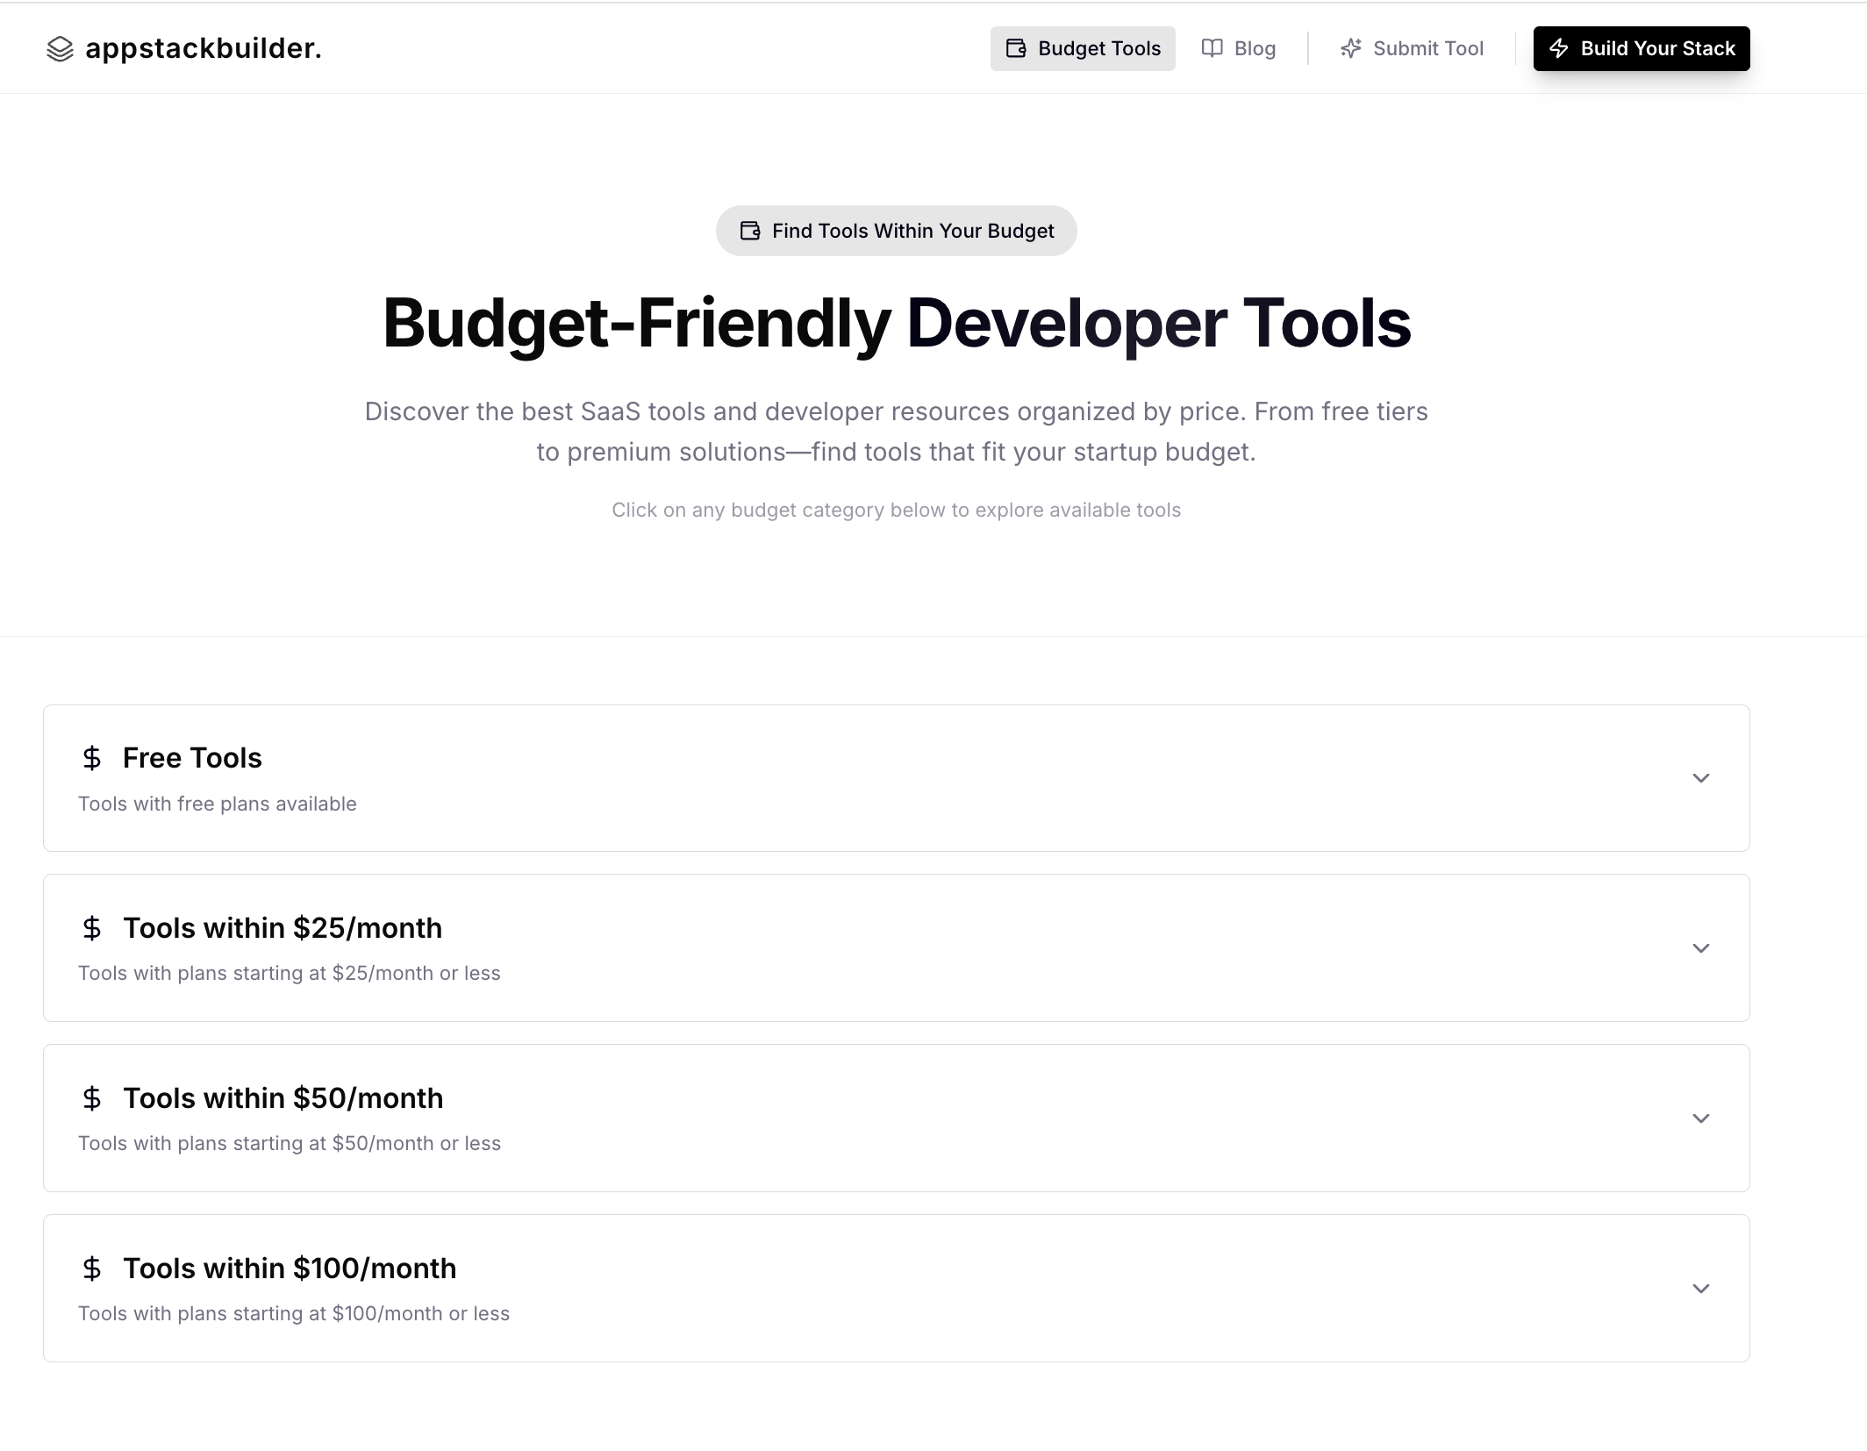Click the dollar icon beside Tools within $25/month
1867x1451 pixels.
tap(91, 929)
